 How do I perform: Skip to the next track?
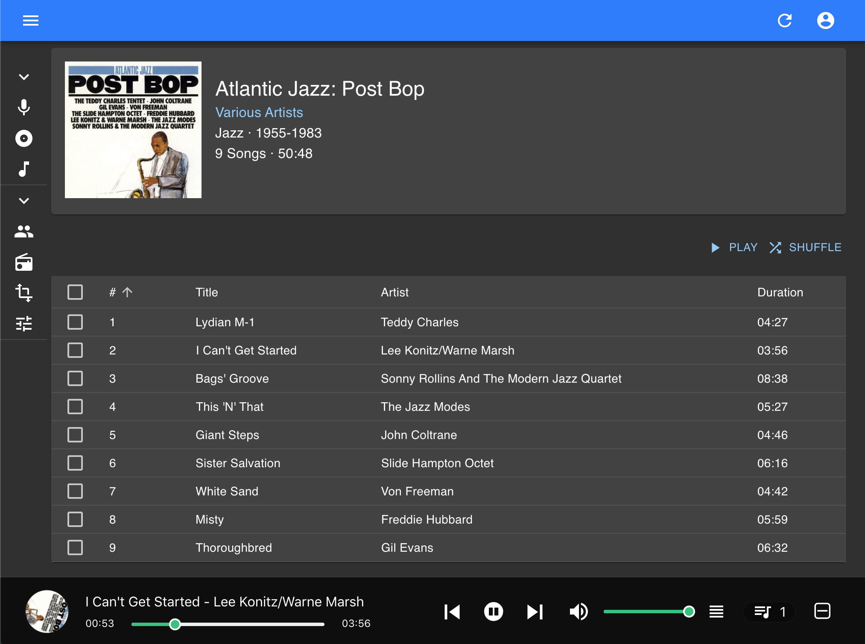pos(535,612)
